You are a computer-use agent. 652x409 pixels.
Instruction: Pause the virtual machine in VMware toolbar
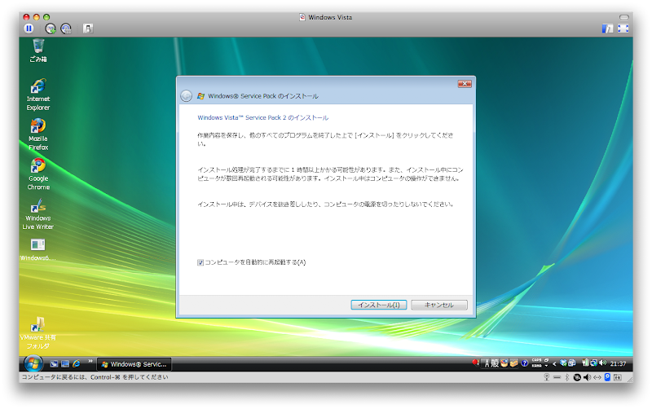coord(29,29)
